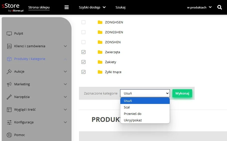The width and height of the screenshot is (227, 141).
Task: Open the Szybki dostęp dropdown
Action: click(x=92, y=7)
